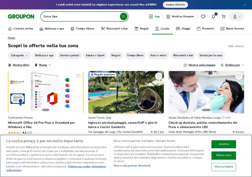This screenshot has width=252, height=177.
Task: Expand the Categorie dropdown chip
Action: tap(19, 55)
